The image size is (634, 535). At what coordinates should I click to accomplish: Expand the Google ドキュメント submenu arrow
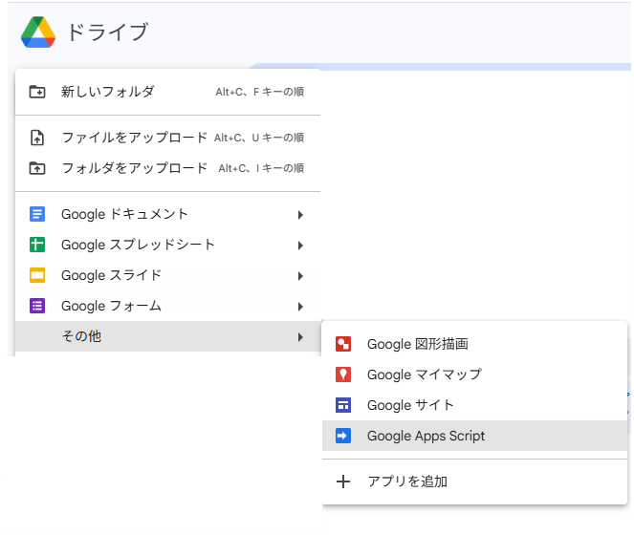pyautogui.click(x=300, y=215)
